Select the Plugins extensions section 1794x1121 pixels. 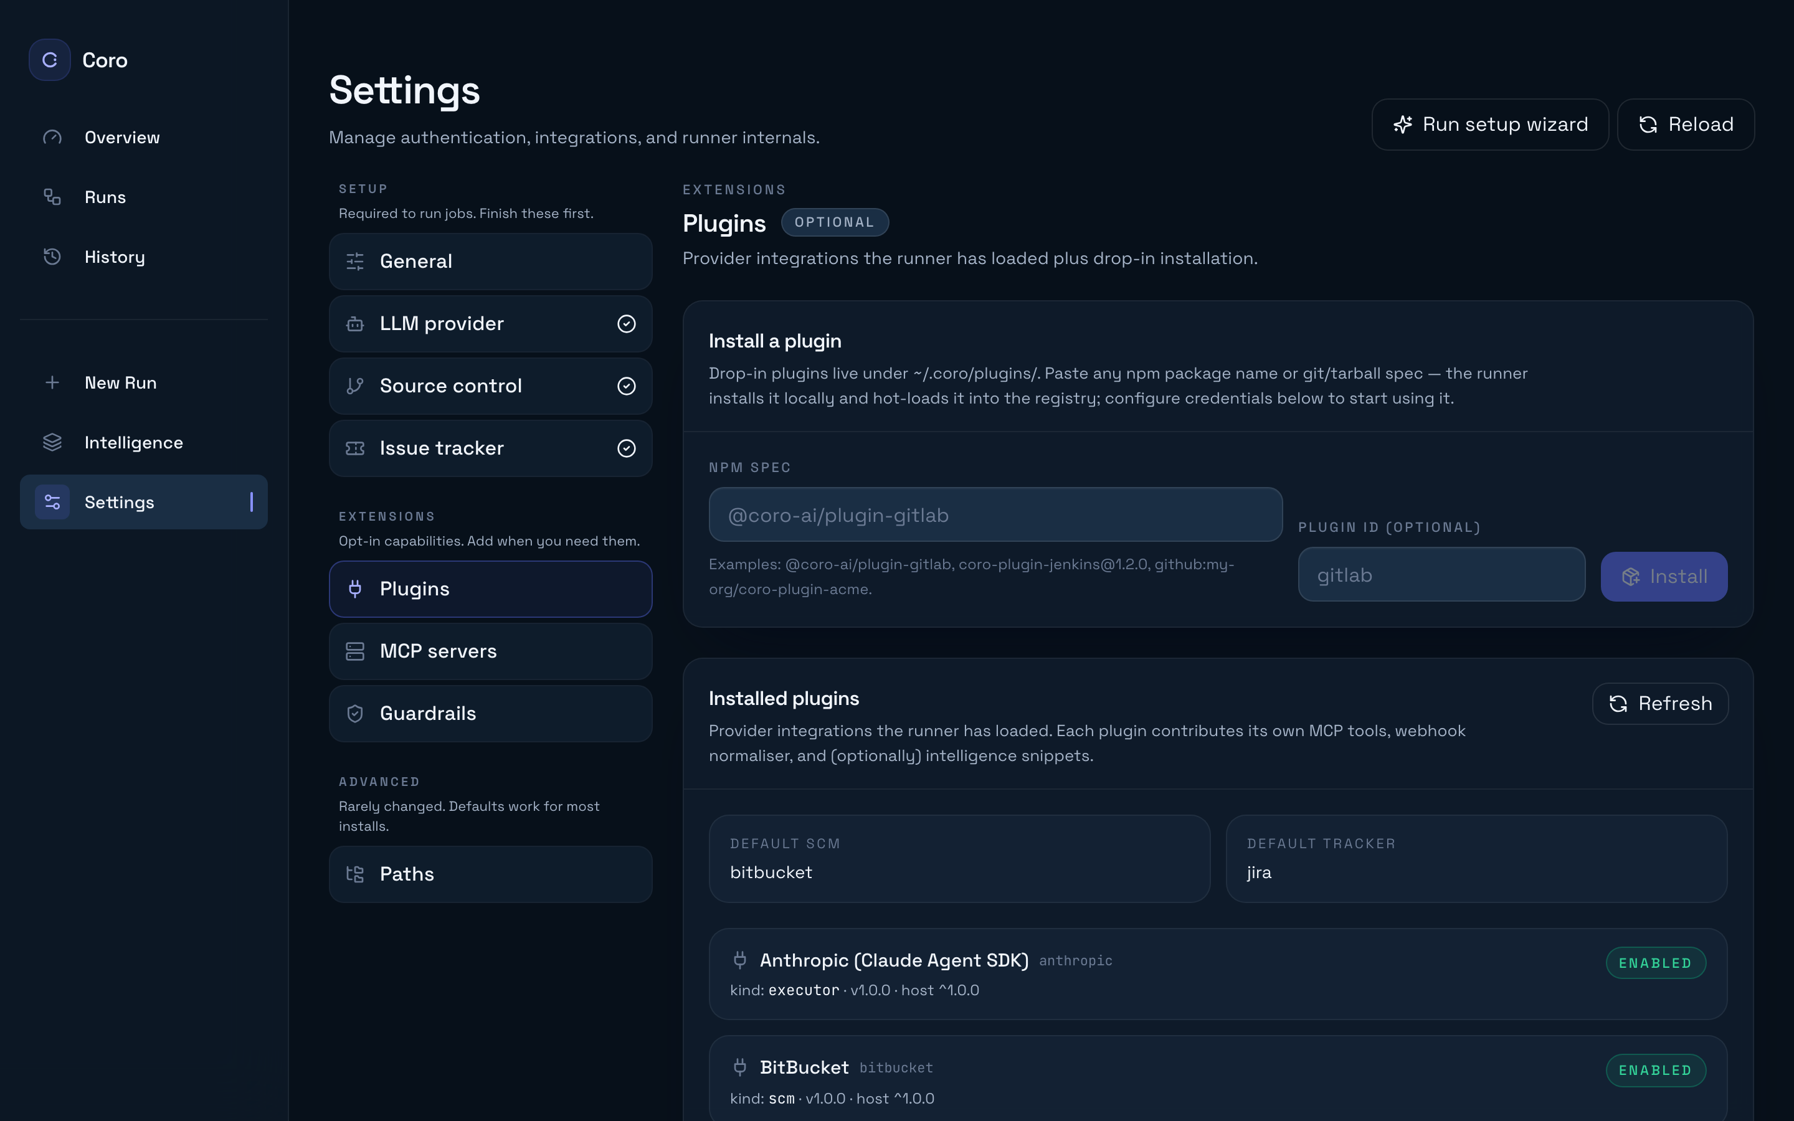(491, 589)
